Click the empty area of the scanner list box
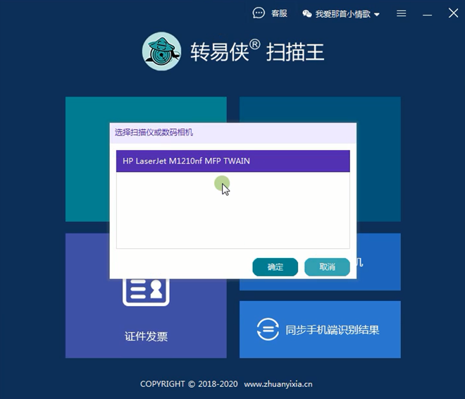The height and width of the screenshot is (399, 465). [x=232, y=210]
